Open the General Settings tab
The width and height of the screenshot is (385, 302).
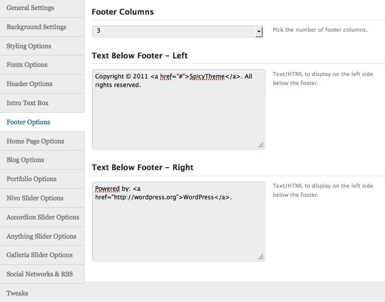pyautogui.click(x=30, y=8)
